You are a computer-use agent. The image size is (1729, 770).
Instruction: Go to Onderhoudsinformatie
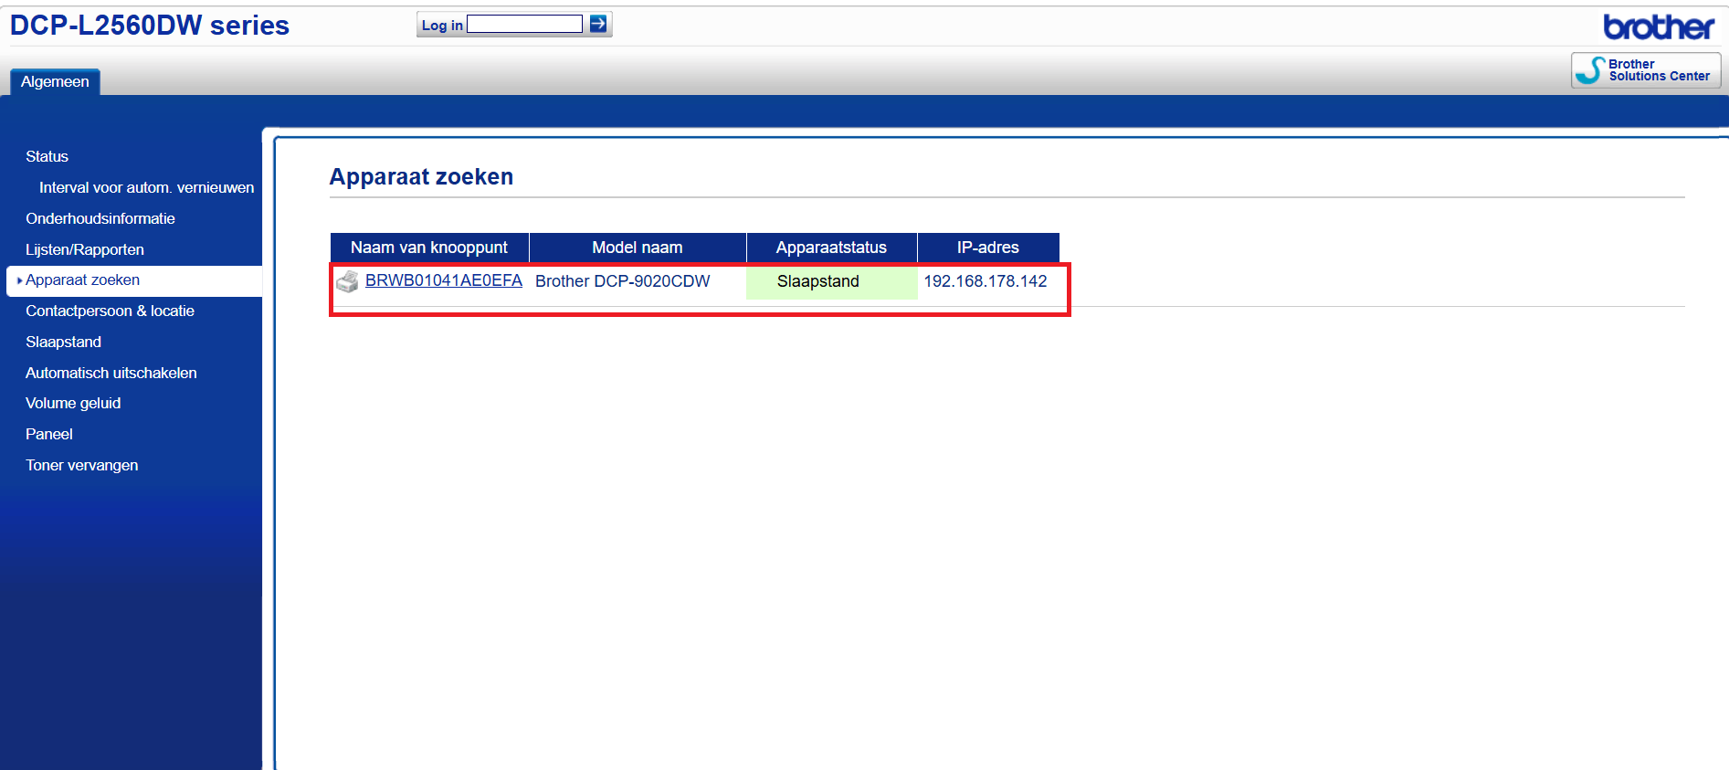click(x=100, y=218)
